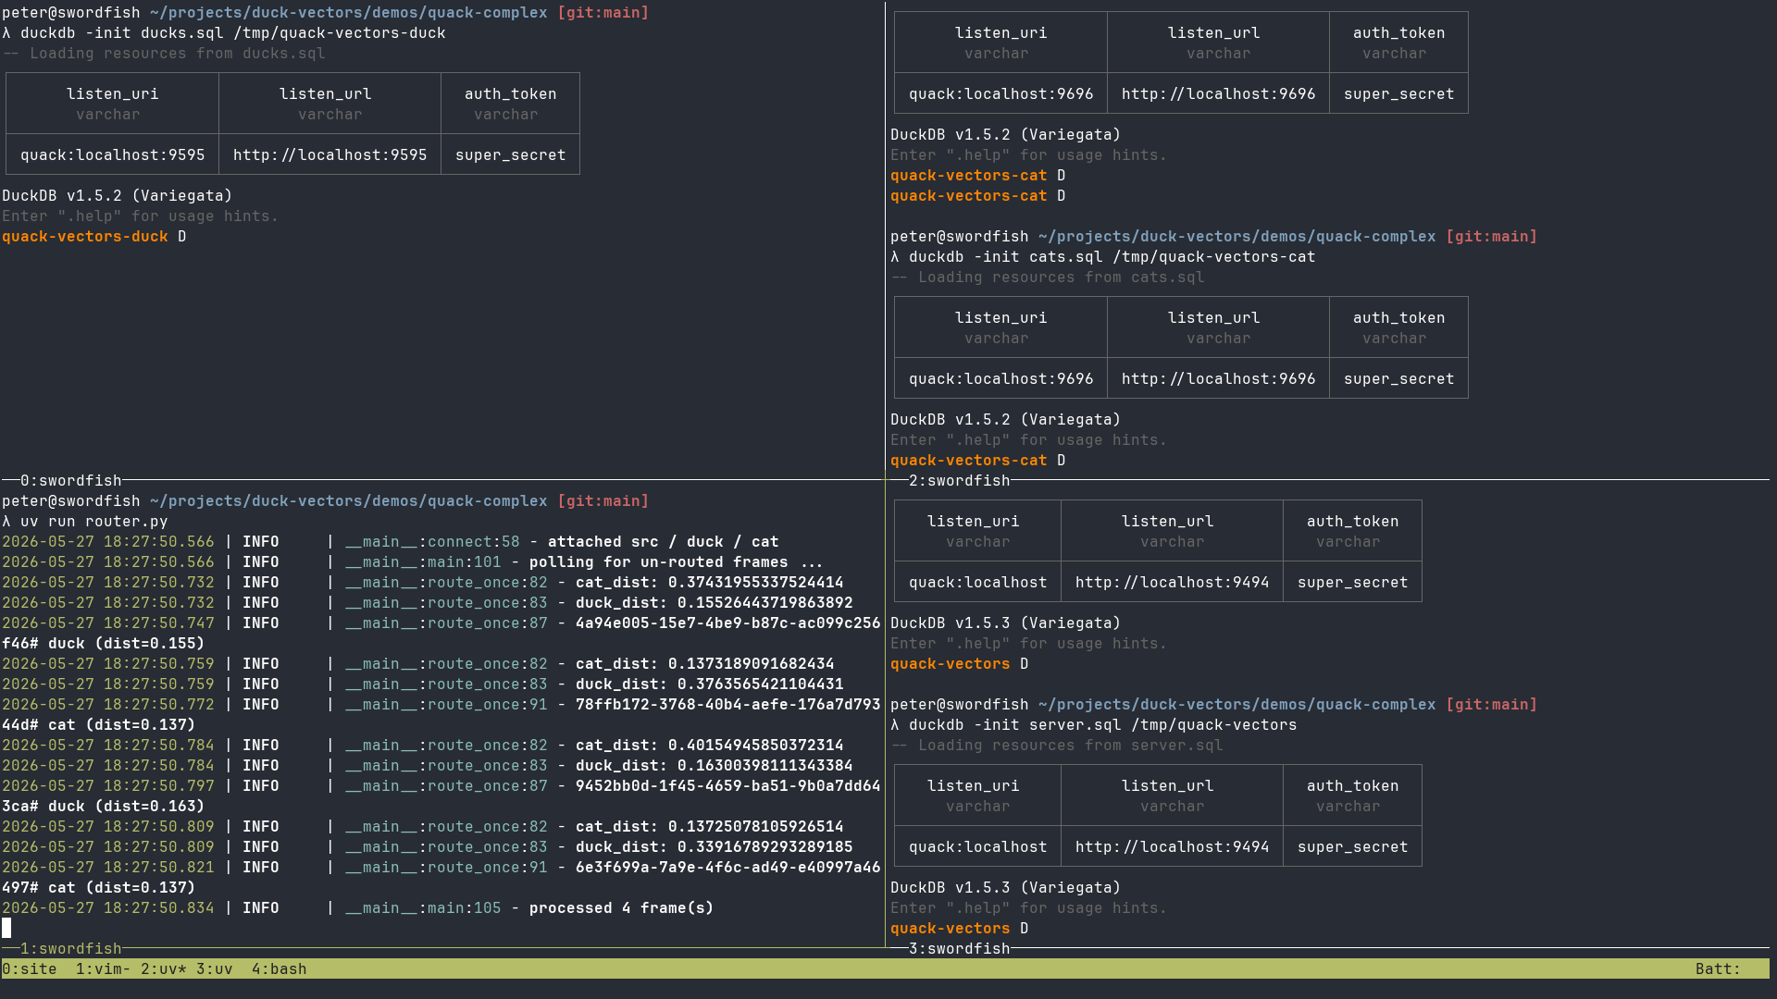Select cat_dist value 0.37431955337524414
The height and width of the screenshot is (999, 1777).
point(756,582)
